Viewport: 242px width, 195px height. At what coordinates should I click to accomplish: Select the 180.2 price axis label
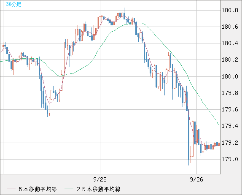[230, 60]
